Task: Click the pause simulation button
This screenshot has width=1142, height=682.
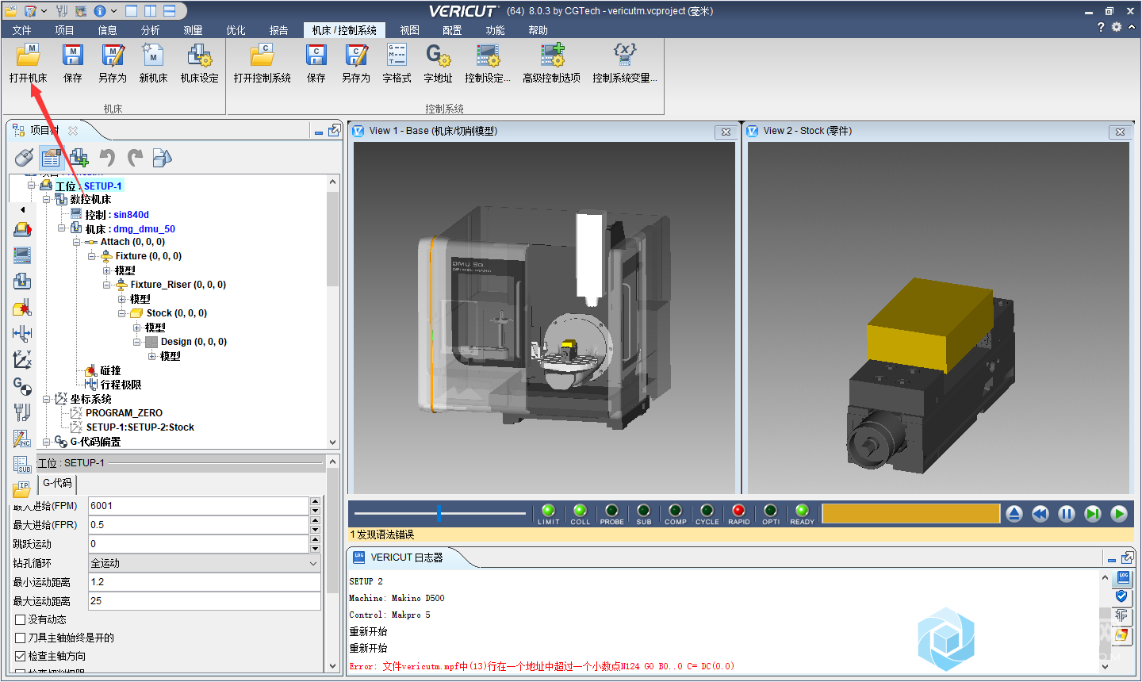Action: tap(1067, 514)
